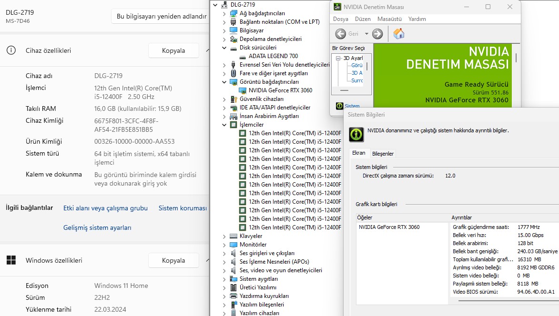This screenshot has width=559, height=316.
Task: Expand the Bağlantı noktaları (COM ve LPT) node
Action: click(224, 22)
